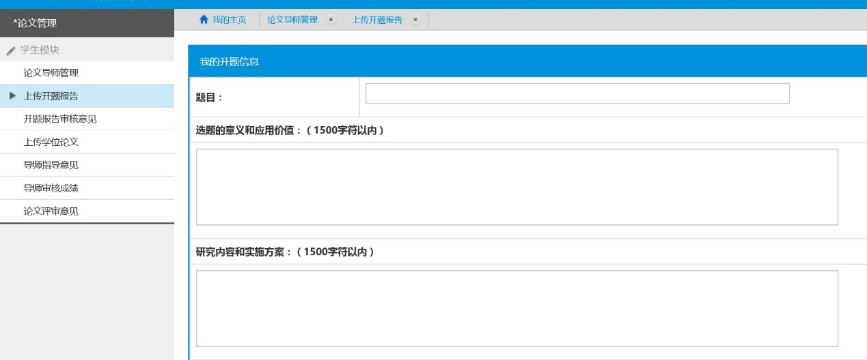The image size is (867, 360).
Task: Close the 上传开题报告 tab
Action: tap(415, 20)
